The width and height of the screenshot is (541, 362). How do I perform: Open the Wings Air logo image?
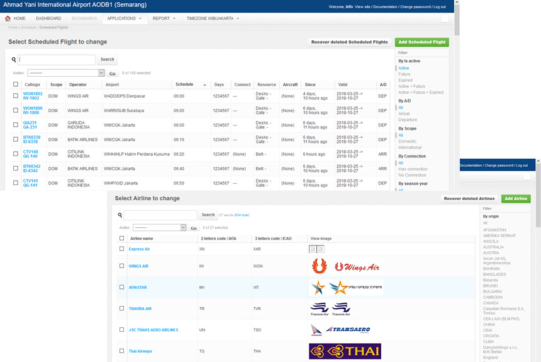(x=357, y=267)
